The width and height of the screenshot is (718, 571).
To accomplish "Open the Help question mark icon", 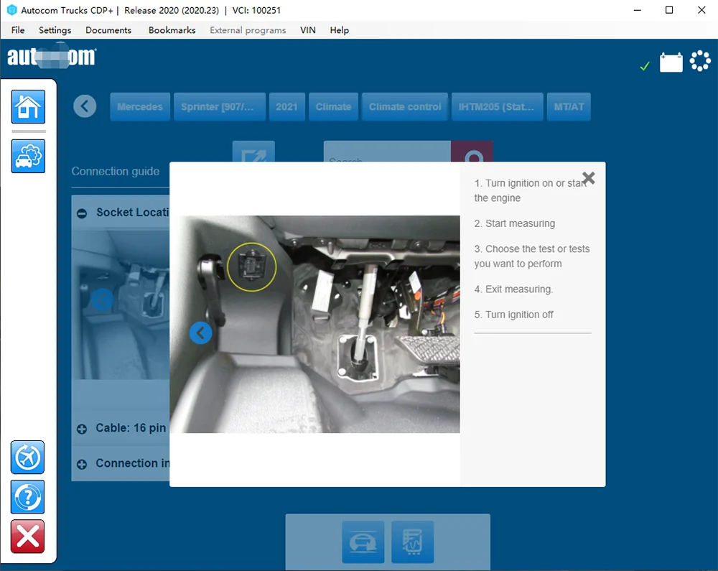I will tap(28, 497).
